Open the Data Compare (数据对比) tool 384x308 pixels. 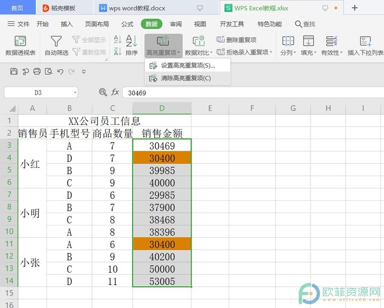[x=198, y=46]
